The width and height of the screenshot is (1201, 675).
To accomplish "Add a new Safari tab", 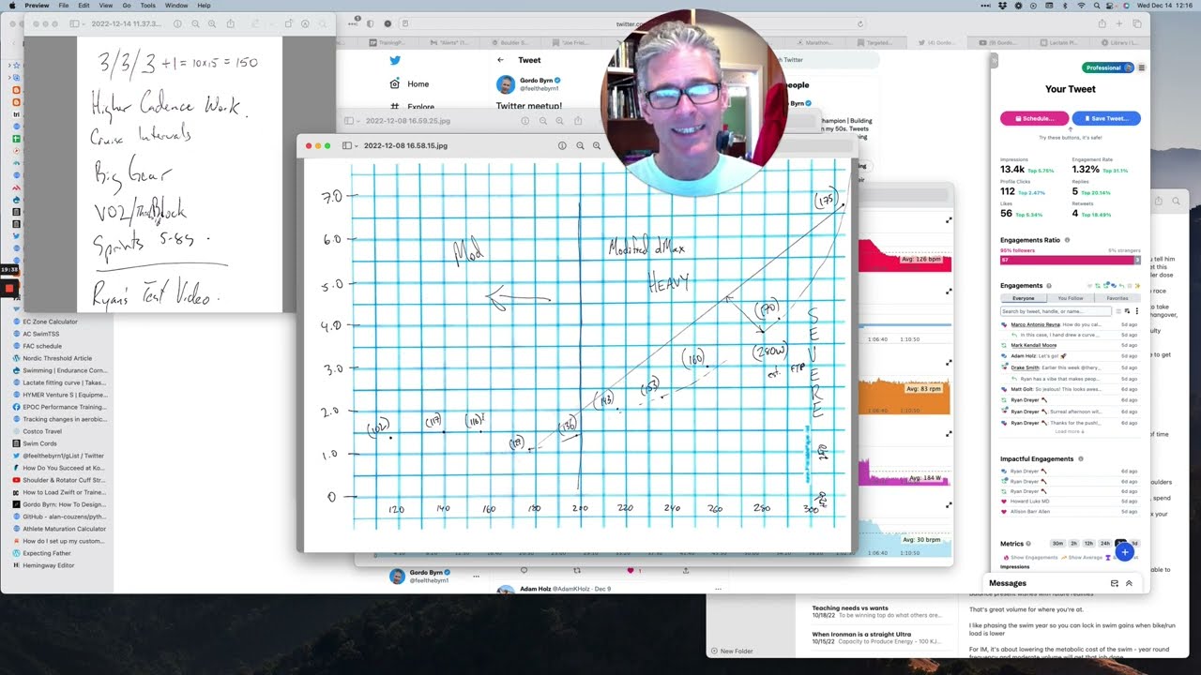I will tap(1118, 23).
